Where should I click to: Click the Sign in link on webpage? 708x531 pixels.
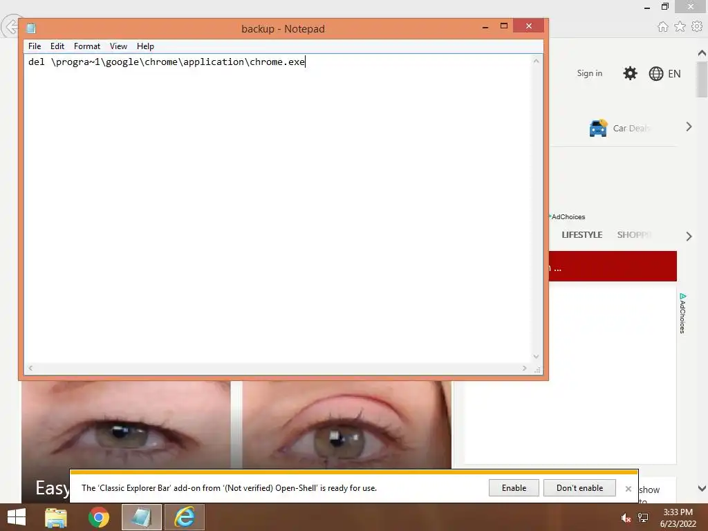(x=589, y=73)
